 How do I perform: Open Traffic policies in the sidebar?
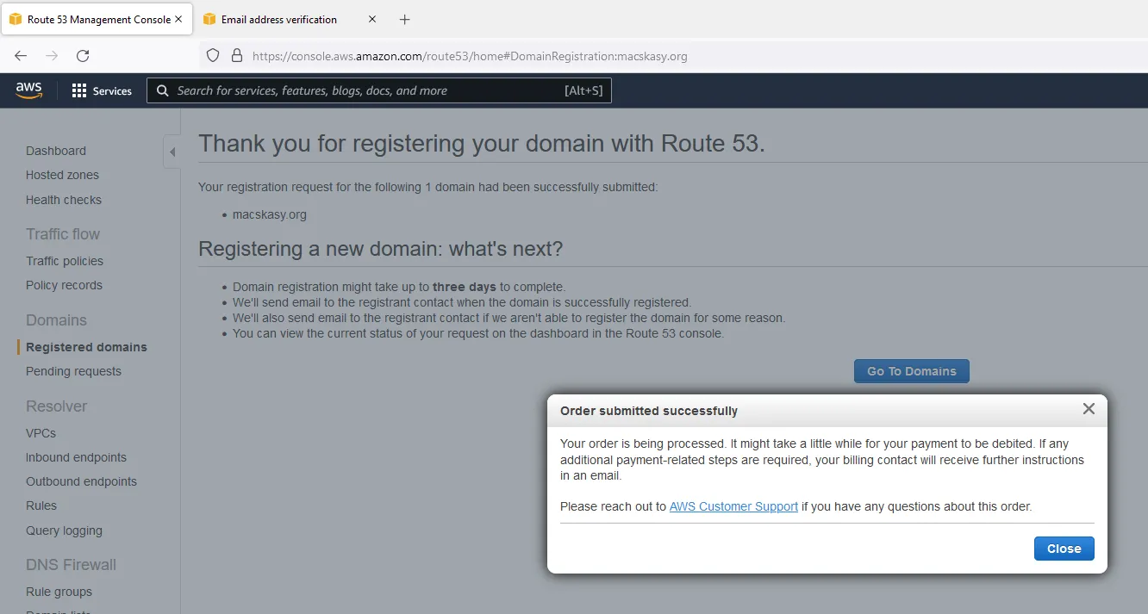(65, 261)
